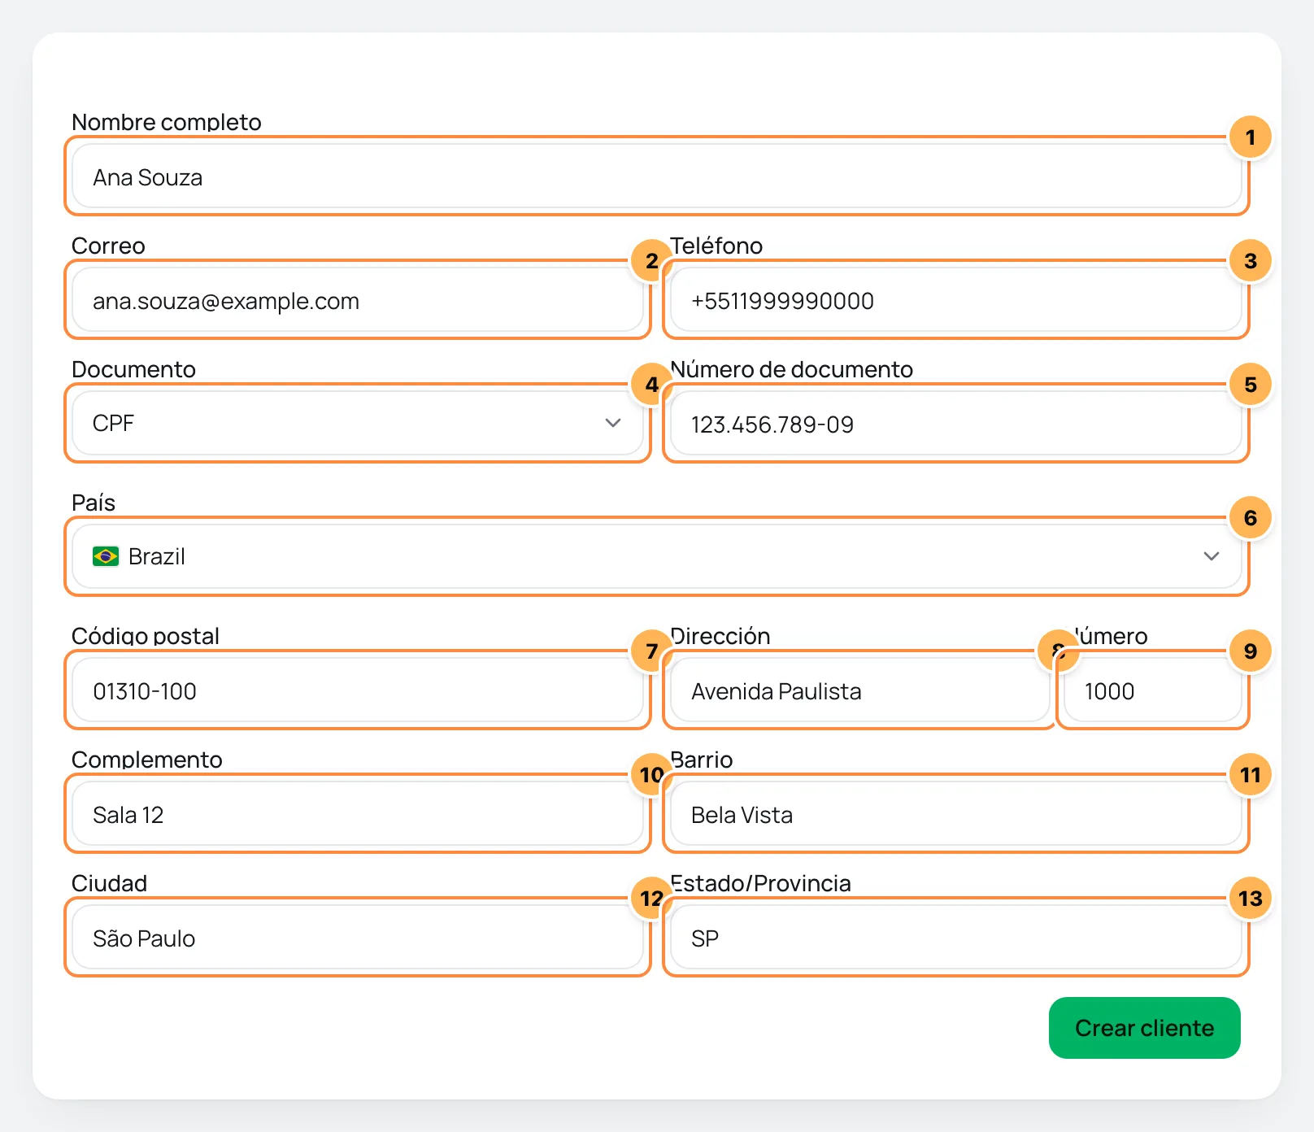Click the Brazil flag icon

point(106,556)
